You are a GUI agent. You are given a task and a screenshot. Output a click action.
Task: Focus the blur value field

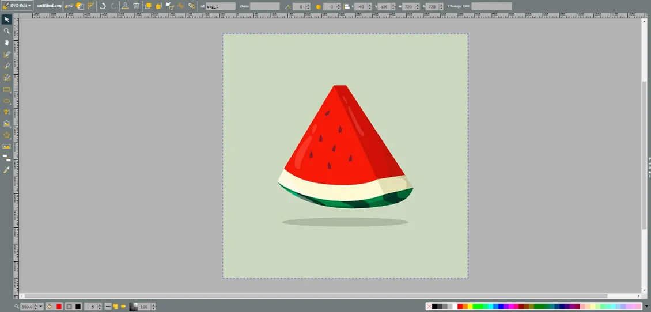tap(330, 7)
